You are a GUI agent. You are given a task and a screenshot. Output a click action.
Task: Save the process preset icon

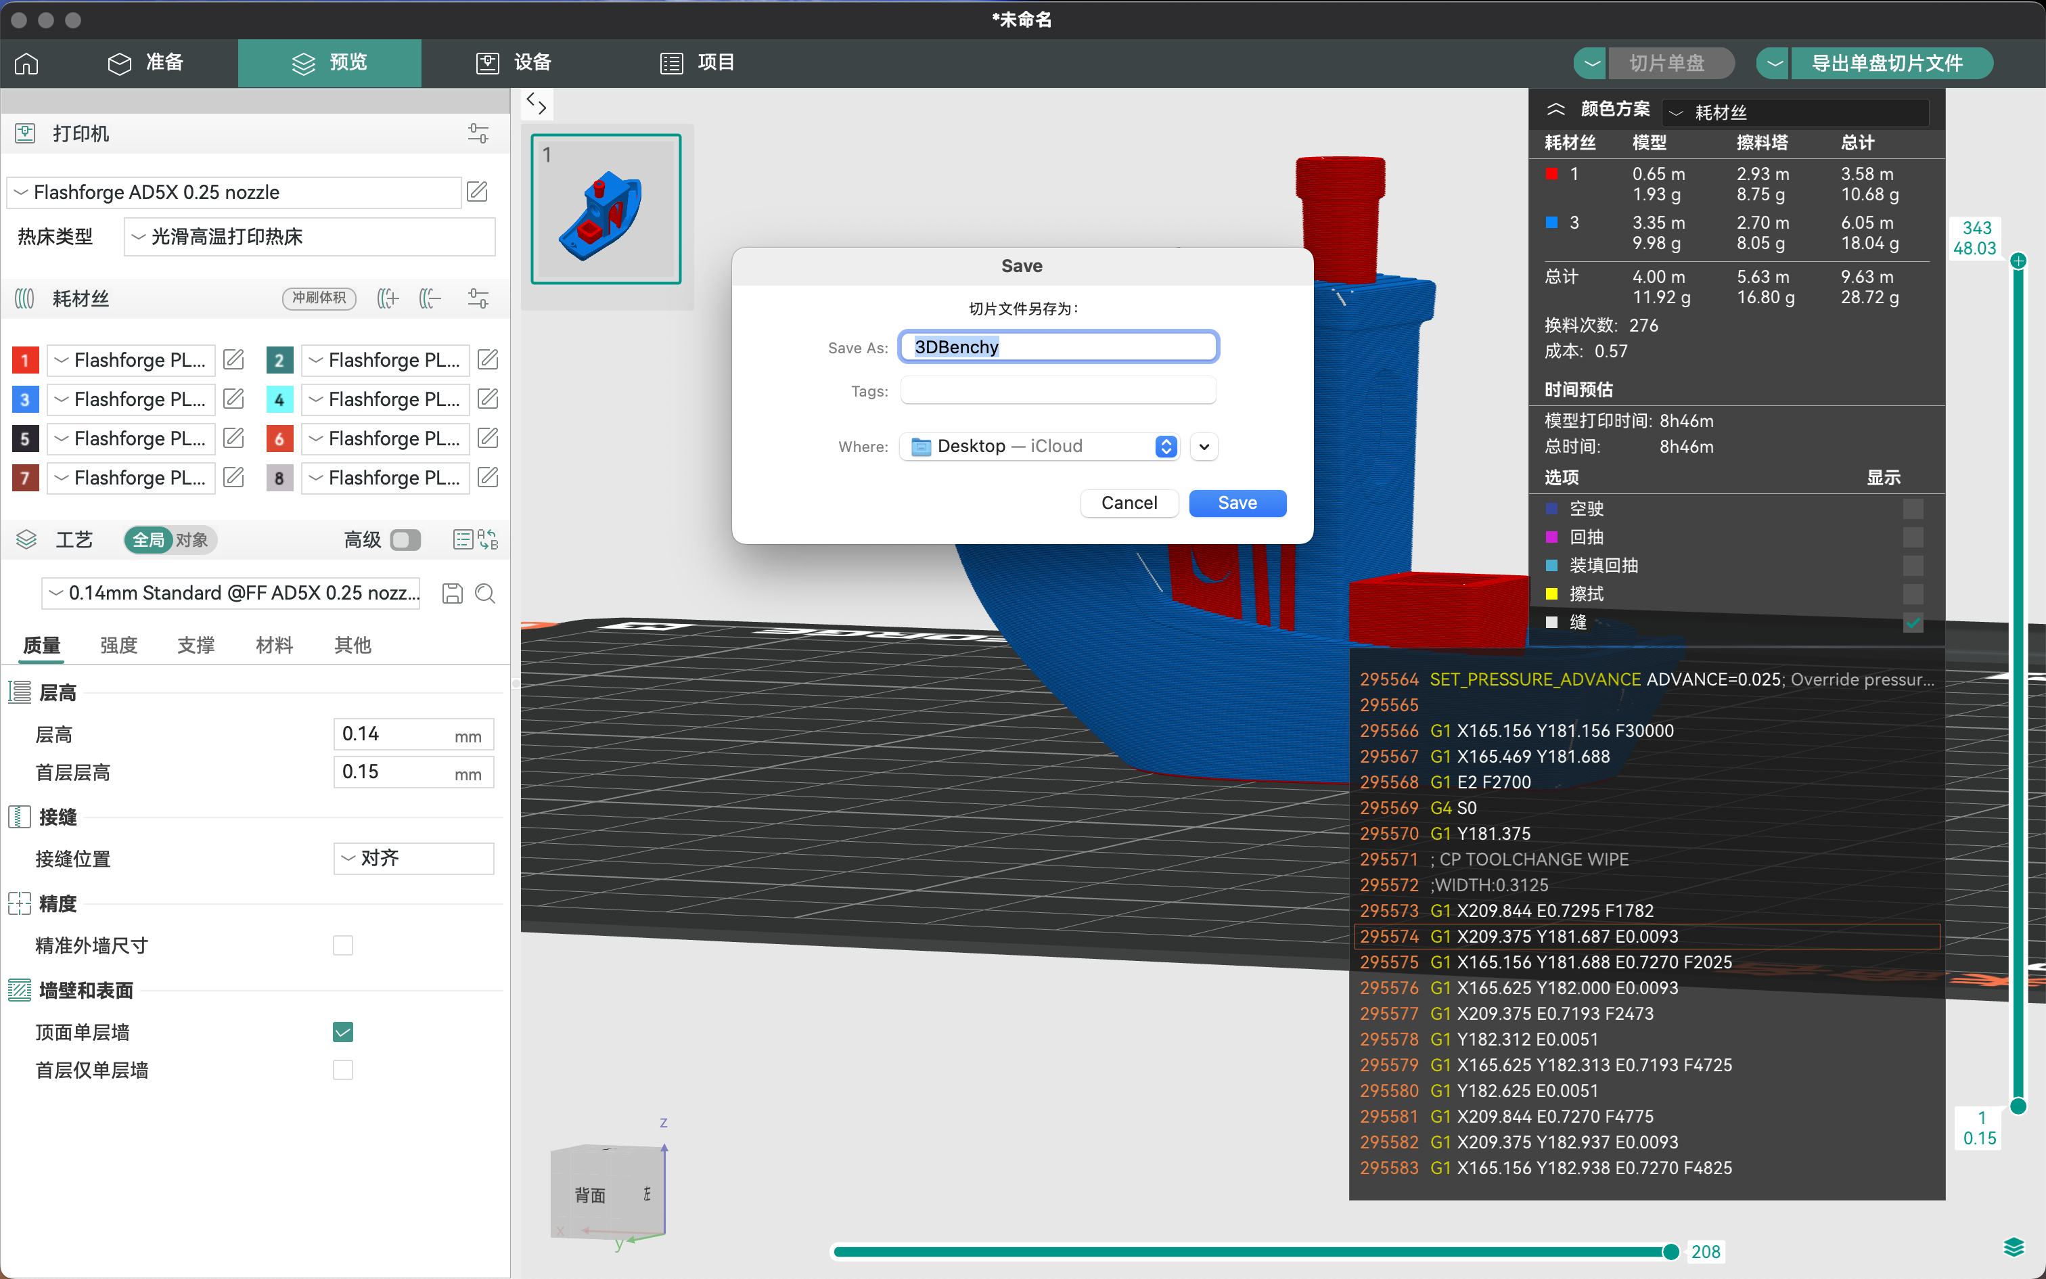[453, 593]
